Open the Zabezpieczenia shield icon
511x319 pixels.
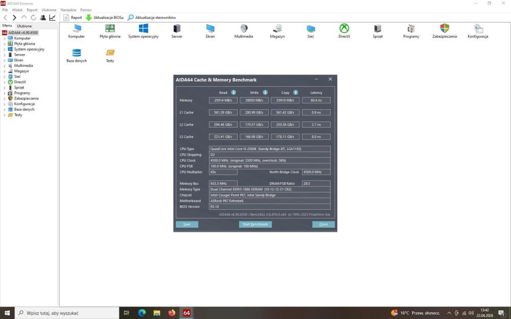445,29
